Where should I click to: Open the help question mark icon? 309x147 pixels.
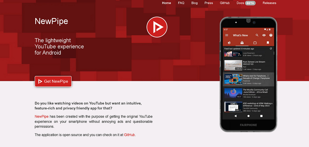tap(271, 35)
